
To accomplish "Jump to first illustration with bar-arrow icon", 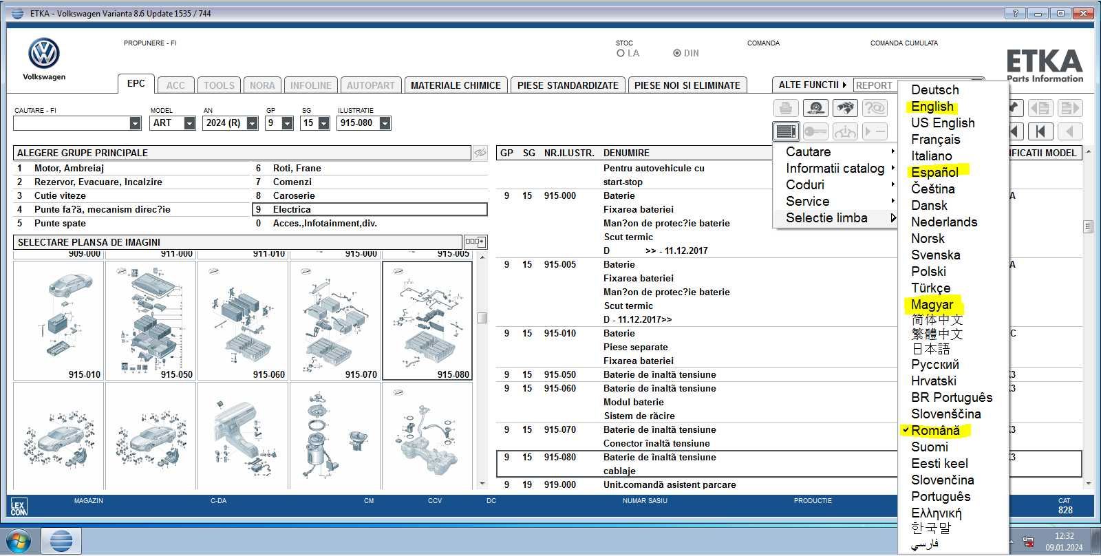I will click(x=1040, y=131).
